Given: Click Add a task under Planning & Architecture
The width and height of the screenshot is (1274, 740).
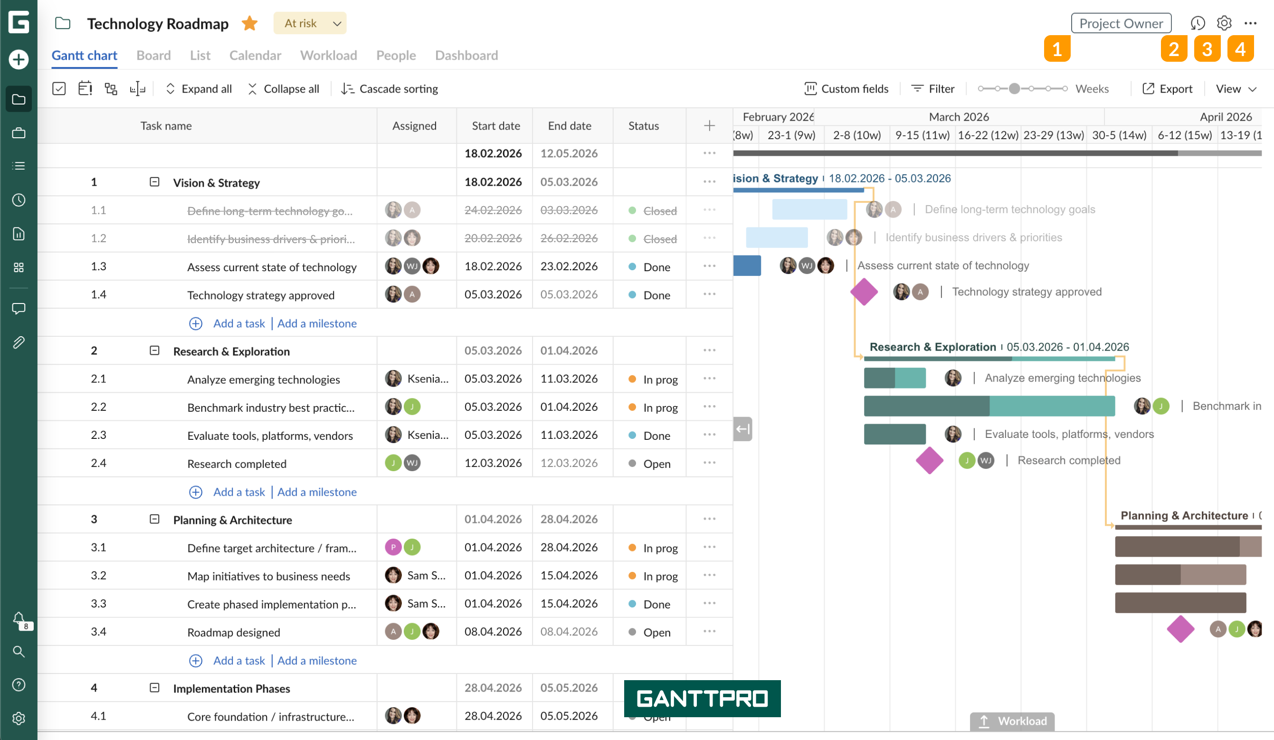Looking at the screenshot, I should point(239,661).
